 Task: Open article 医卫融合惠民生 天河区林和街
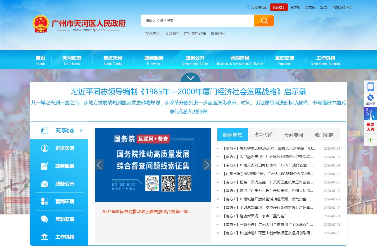[268, 157]
